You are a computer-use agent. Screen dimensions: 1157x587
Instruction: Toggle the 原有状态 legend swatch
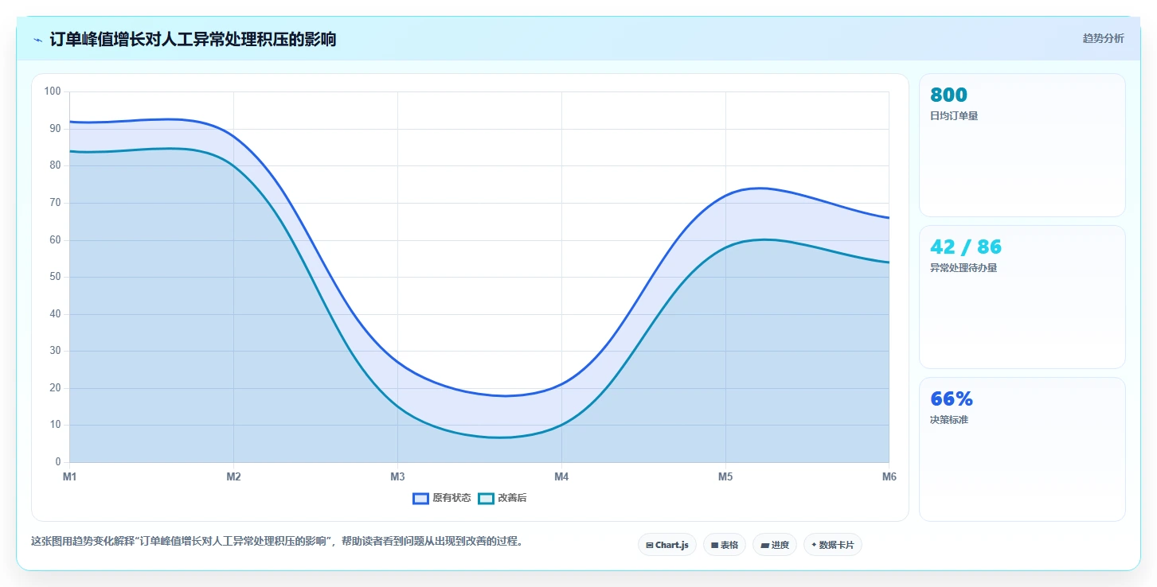coord(421,499)
